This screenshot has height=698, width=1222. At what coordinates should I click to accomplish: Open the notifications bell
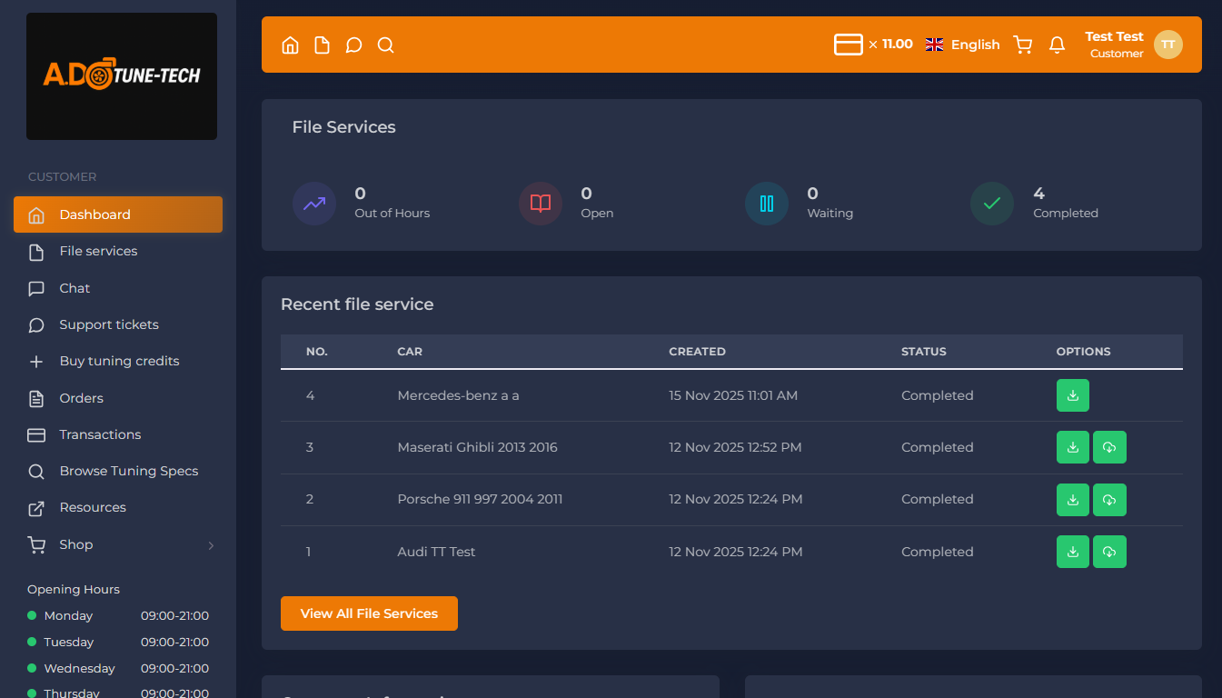1057,45
